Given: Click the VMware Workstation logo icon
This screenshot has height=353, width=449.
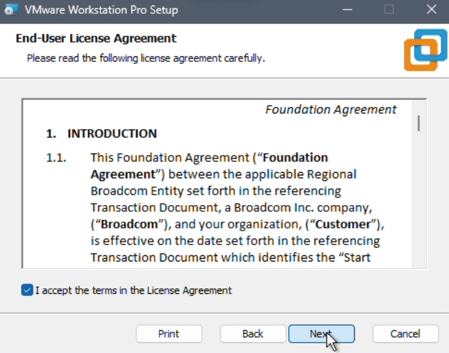Looking at the screenshot, I should coord(426,50).
